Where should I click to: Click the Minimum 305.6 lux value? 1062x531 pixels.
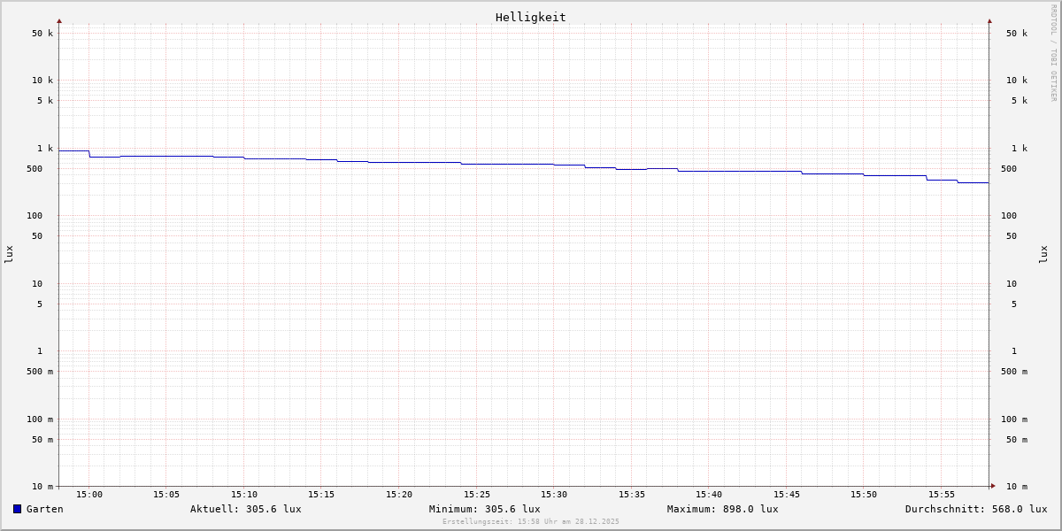tap(484, 509)
